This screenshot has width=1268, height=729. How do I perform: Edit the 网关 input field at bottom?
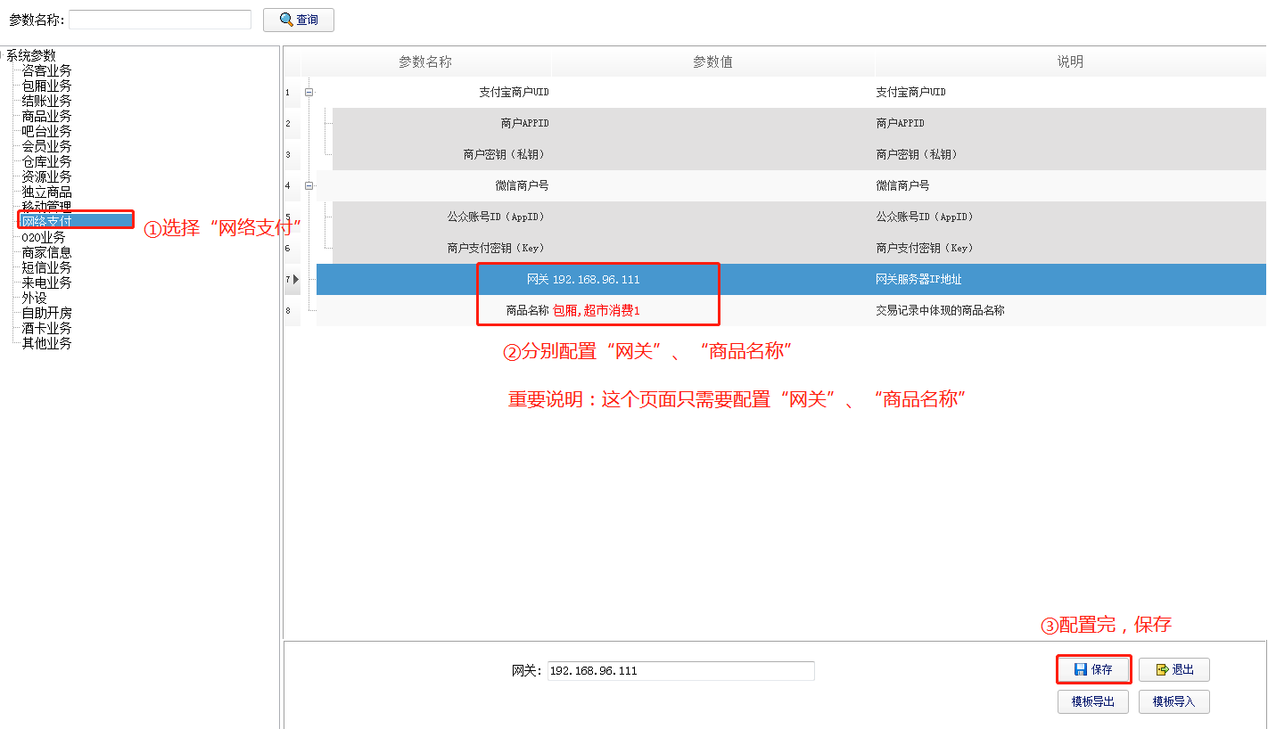tap(680, 670)
